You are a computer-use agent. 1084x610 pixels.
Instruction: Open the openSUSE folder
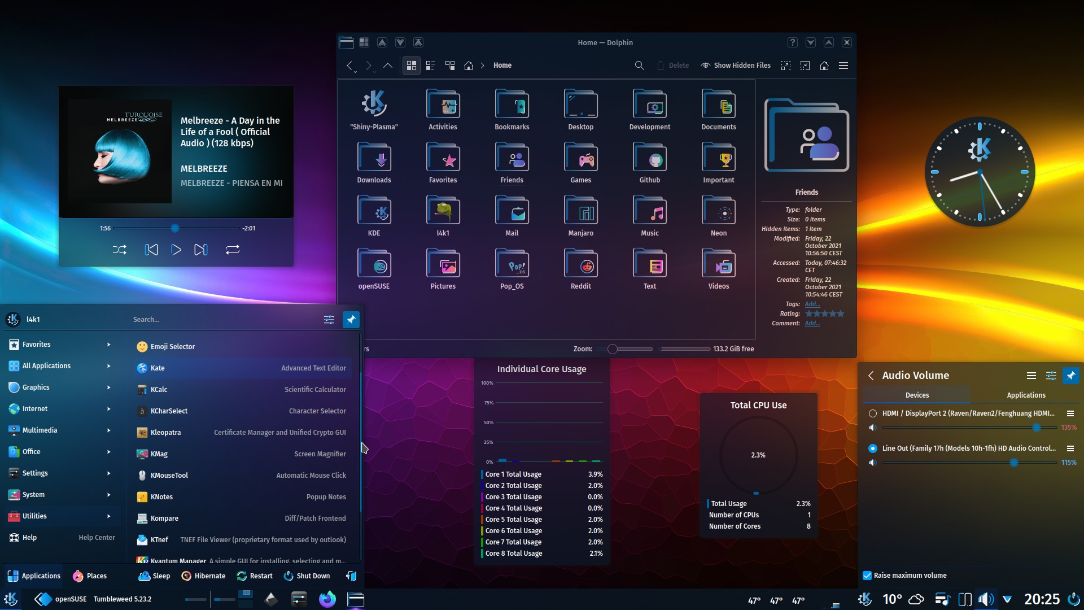[x=374, y=269]
